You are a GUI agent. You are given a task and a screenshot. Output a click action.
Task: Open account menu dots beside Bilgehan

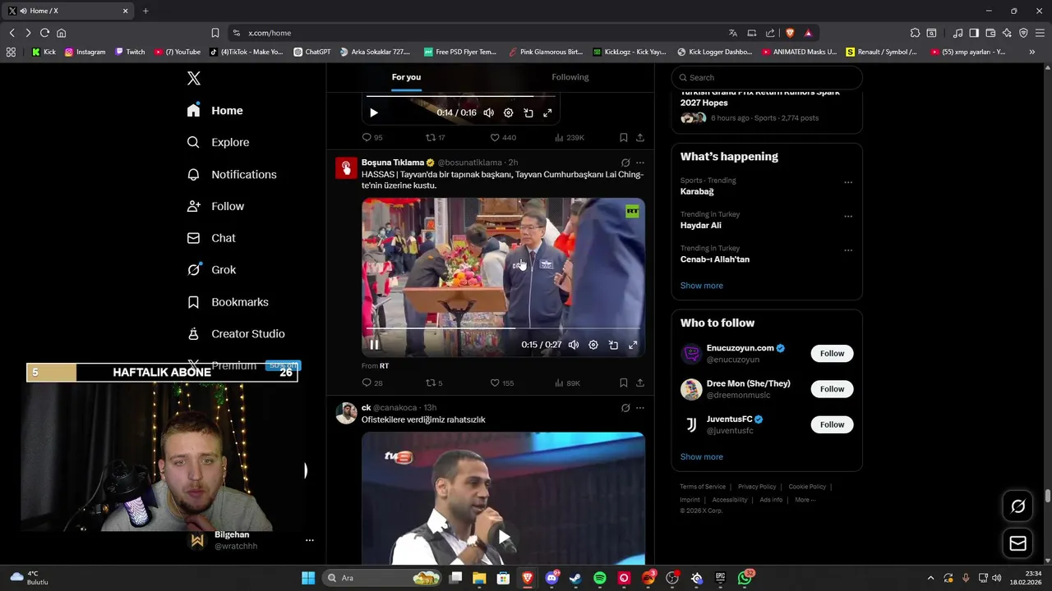pos(309,540)
